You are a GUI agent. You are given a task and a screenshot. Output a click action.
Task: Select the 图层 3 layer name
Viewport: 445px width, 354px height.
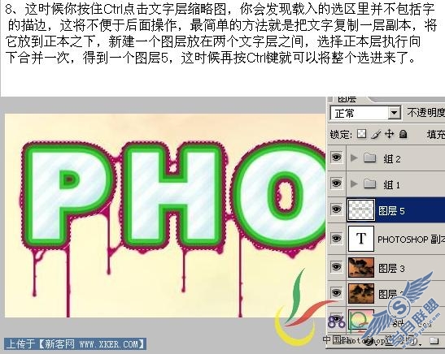point(391,268)
